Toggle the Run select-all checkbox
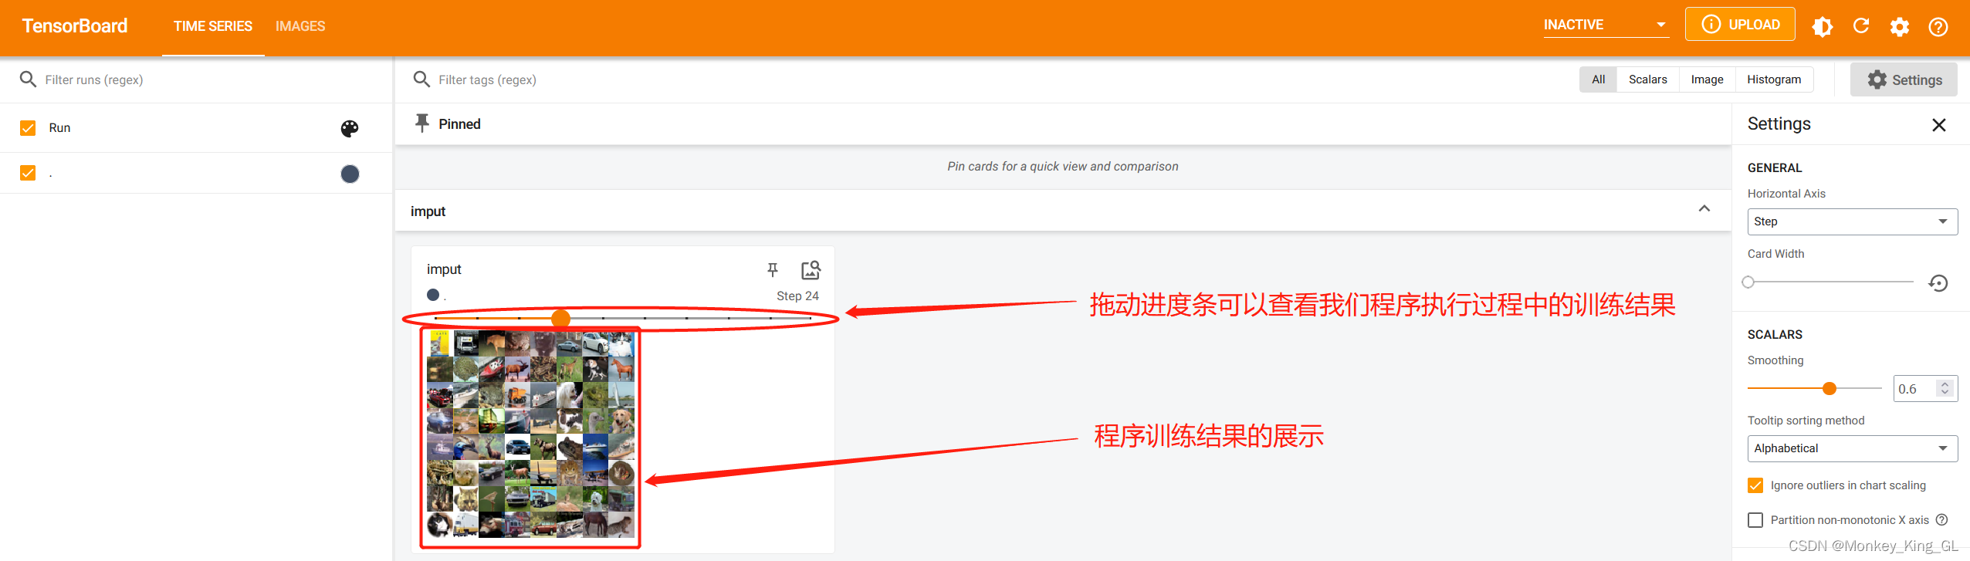The width and height of the screenshot is (1970, 561). [x=28, y=128]
